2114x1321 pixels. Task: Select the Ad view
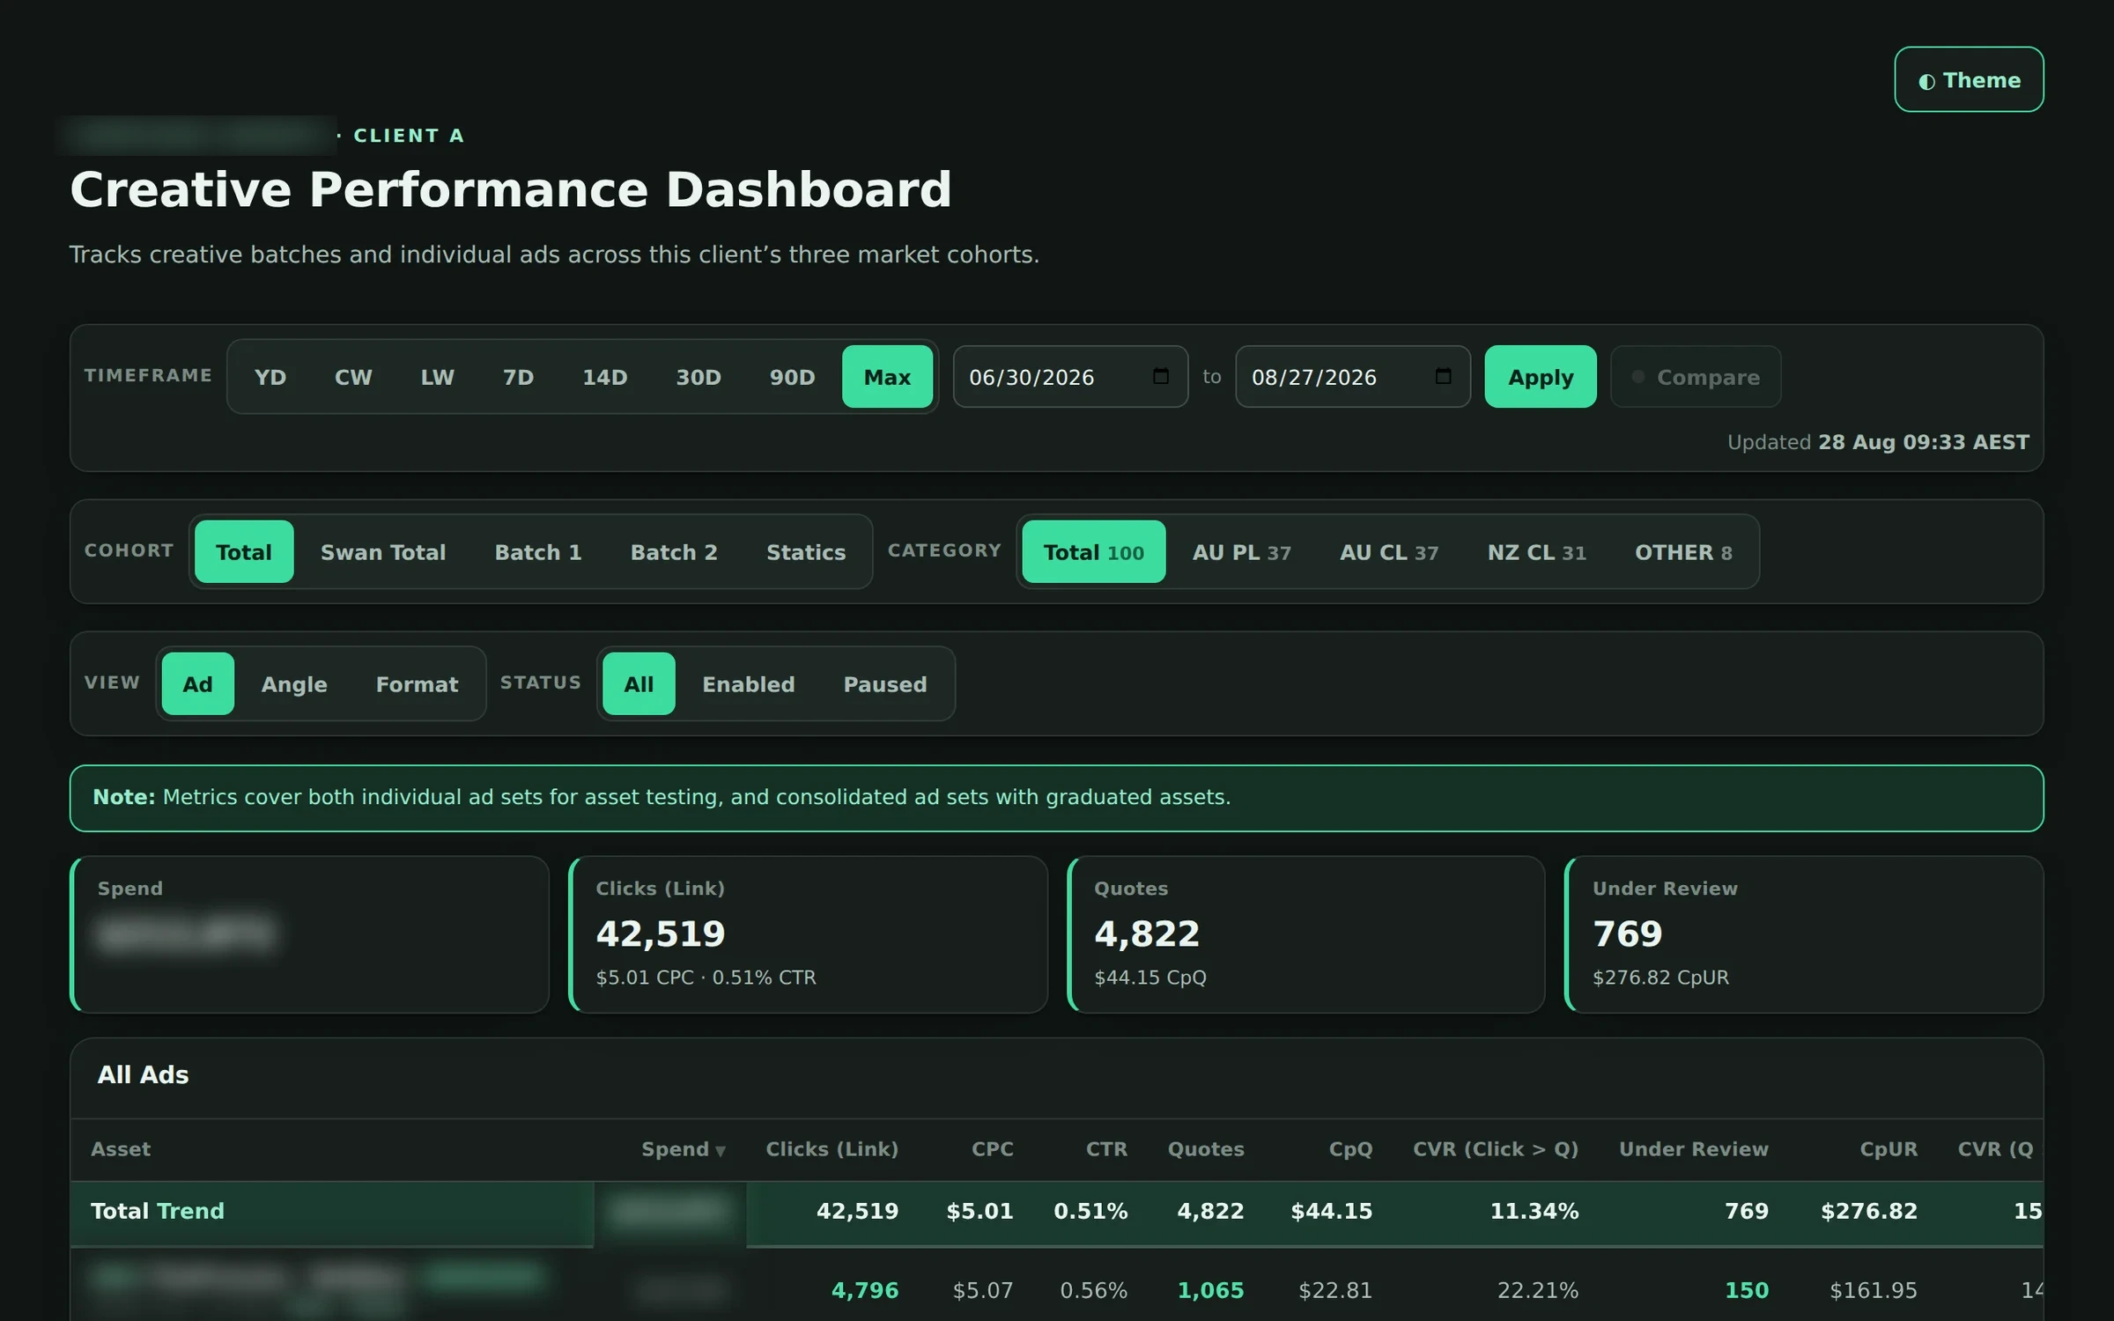coord(198,684)
